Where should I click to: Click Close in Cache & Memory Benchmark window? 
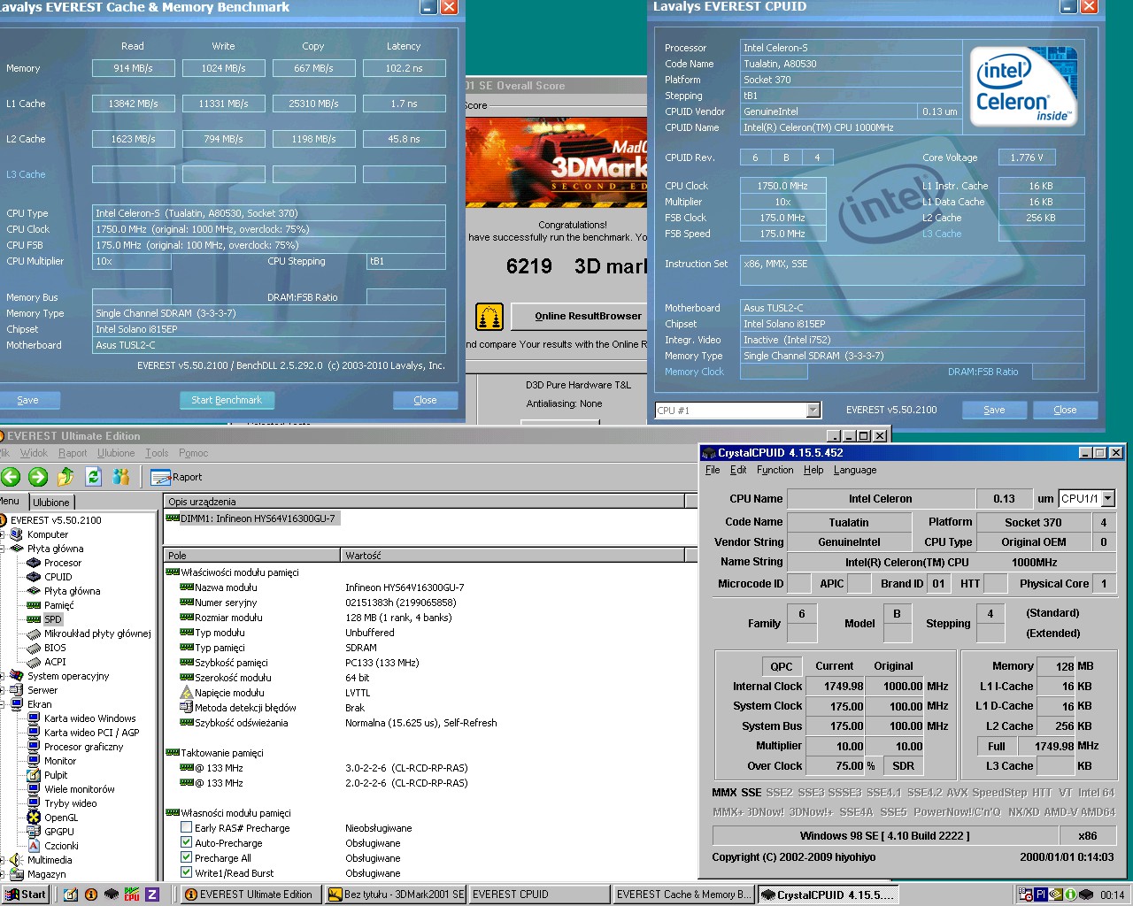[425, 400]
